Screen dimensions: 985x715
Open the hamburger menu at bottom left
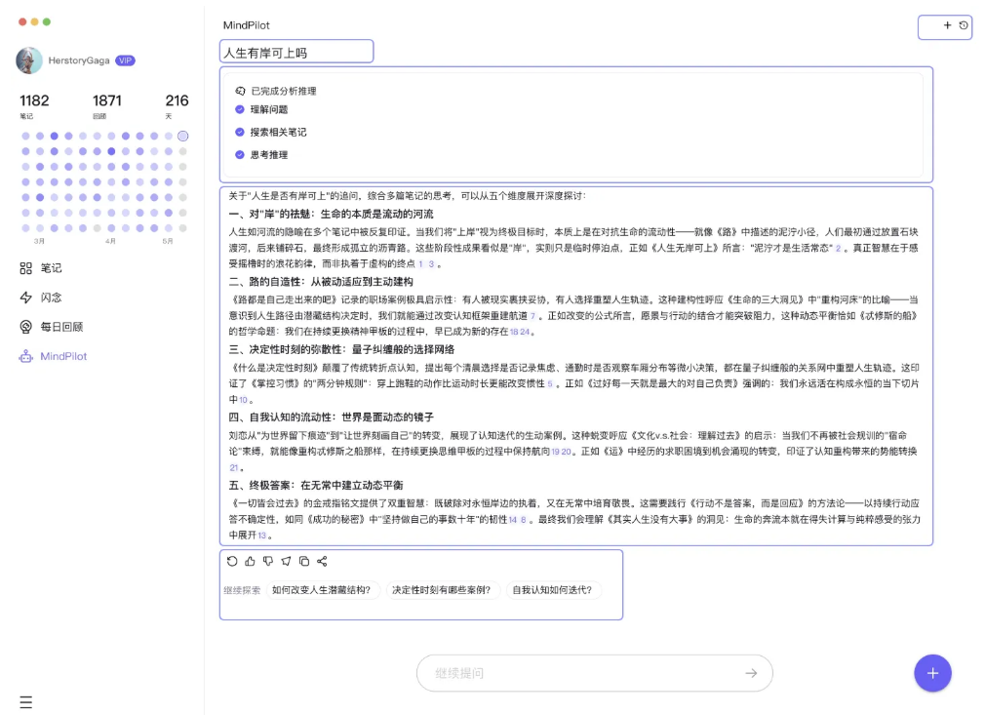(25, 701)
